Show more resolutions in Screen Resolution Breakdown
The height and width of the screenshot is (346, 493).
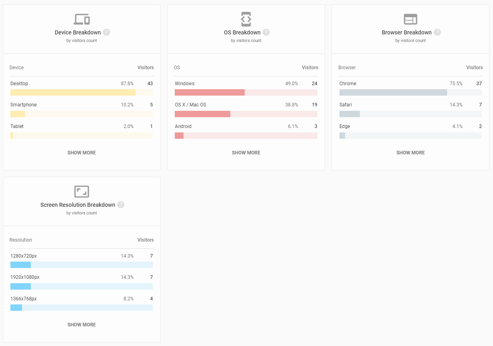82,325
